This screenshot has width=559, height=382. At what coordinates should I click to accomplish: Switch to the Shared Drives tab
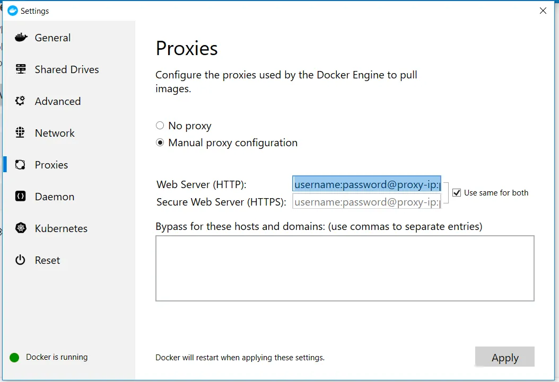click(67, 70)
